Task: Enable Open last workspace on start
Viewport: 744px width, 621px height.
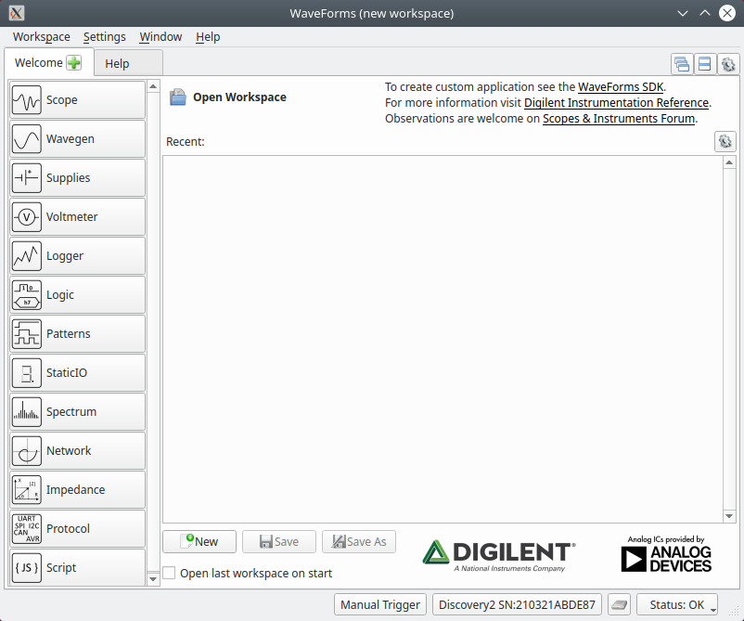Action: [170, 573]
